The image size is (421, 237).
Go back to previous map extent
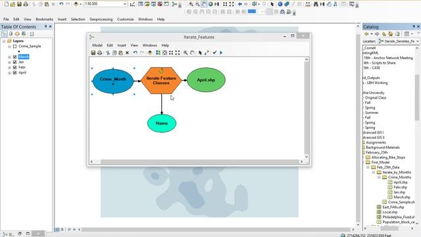(239, 4)
